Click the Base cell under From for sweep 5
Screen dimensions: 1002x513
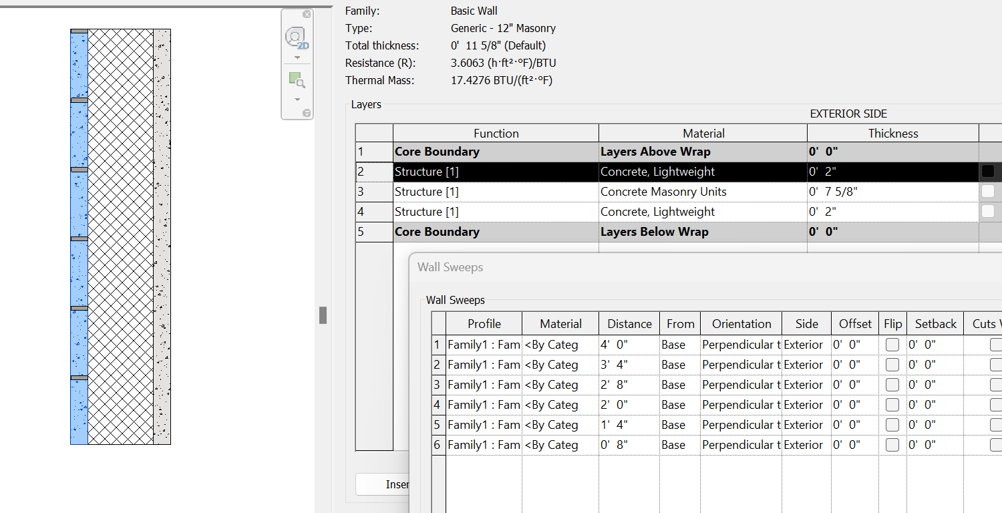click(679, 425)
